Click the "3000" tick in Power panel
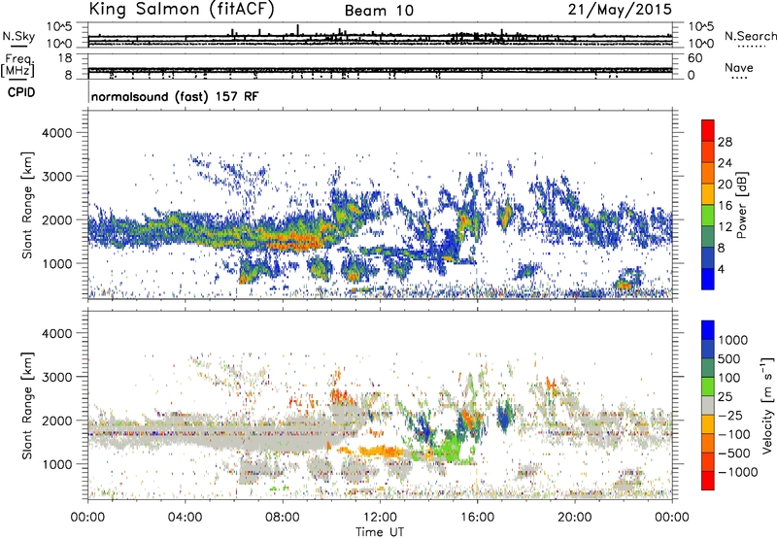Viewport: 777px width, 538px height. click(x=56, y=177)
